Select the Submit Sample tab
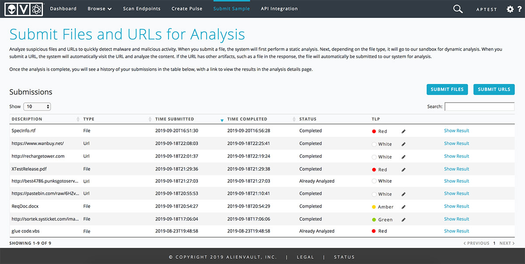 (231, 9)
